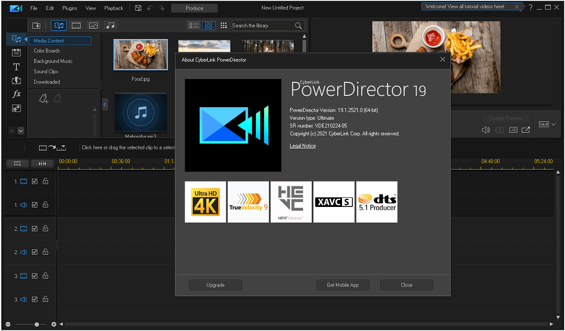The image size is (565, 331).
Task: Dismiss the welcome tutorial tooltip X
Action: 517,7
